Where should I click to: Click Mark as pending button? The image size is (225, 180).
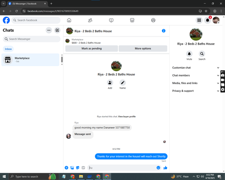pos(91,49)
